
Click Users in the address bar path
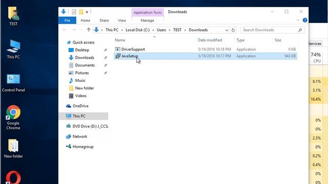point(161,30)
